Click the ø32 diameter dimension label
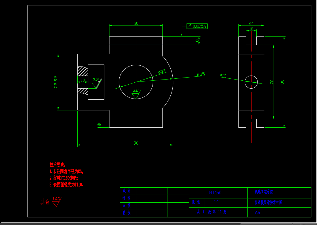This screenshot has height=225, width=317. pyautogui.click(x=162, y=71)
